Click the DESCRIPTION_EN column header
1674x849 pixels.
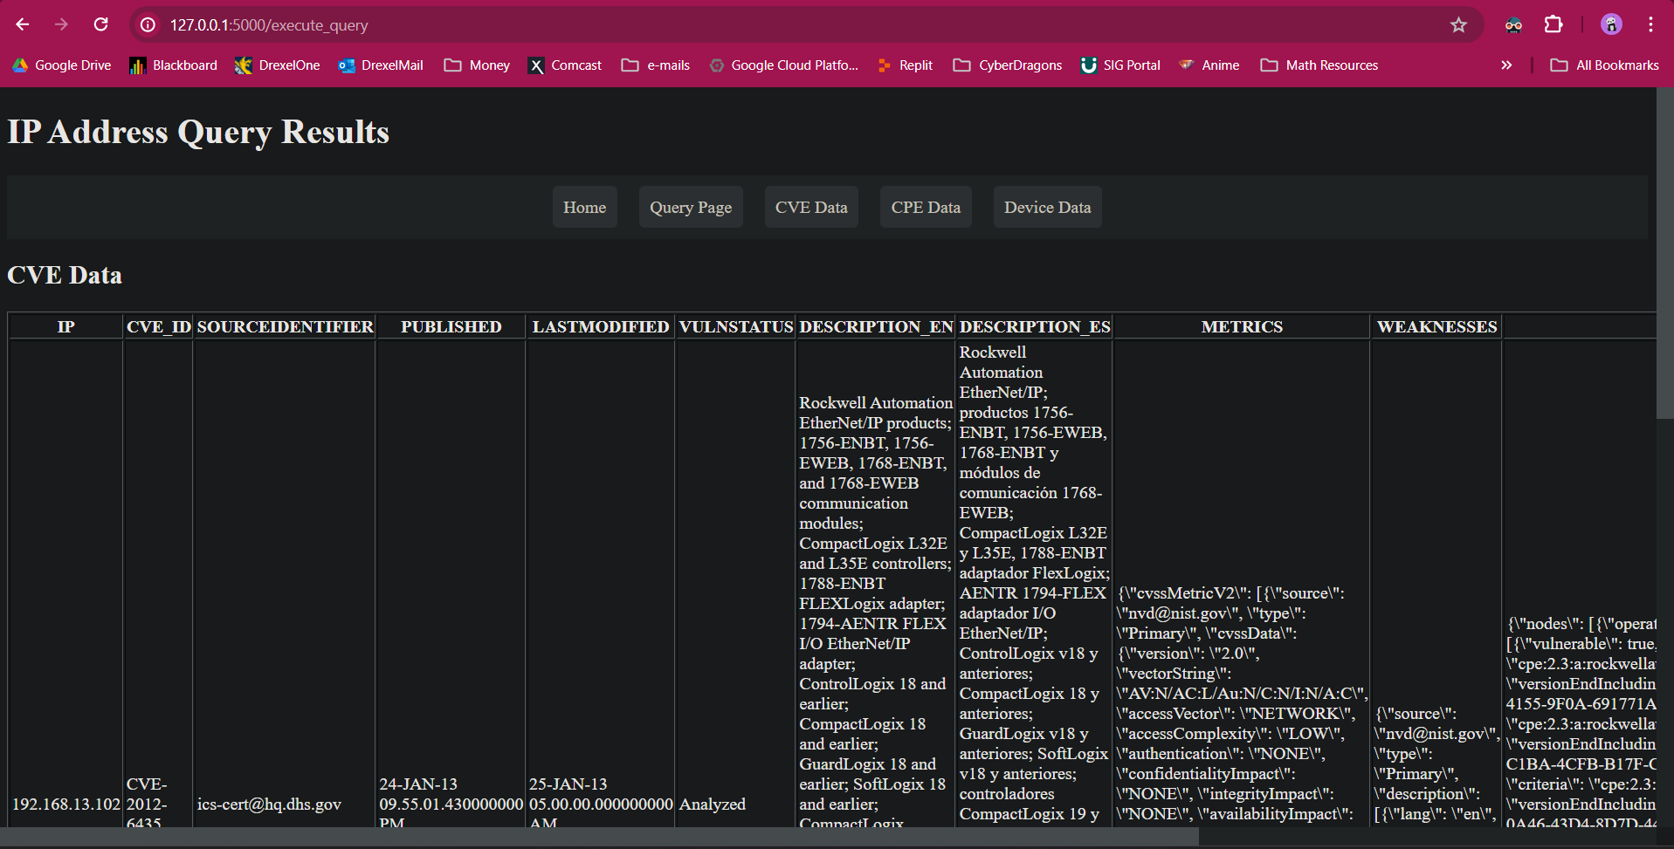pyautogui.click(x=876, y=326)
